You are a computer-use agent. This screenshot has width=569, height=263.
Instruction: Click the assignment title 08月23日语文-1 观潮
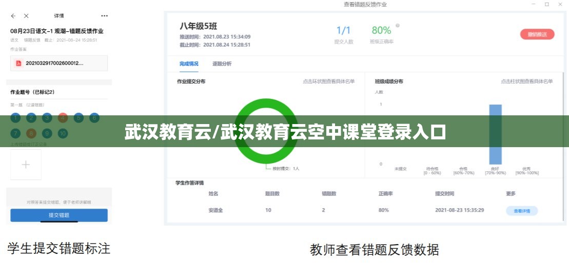(57, 31)
